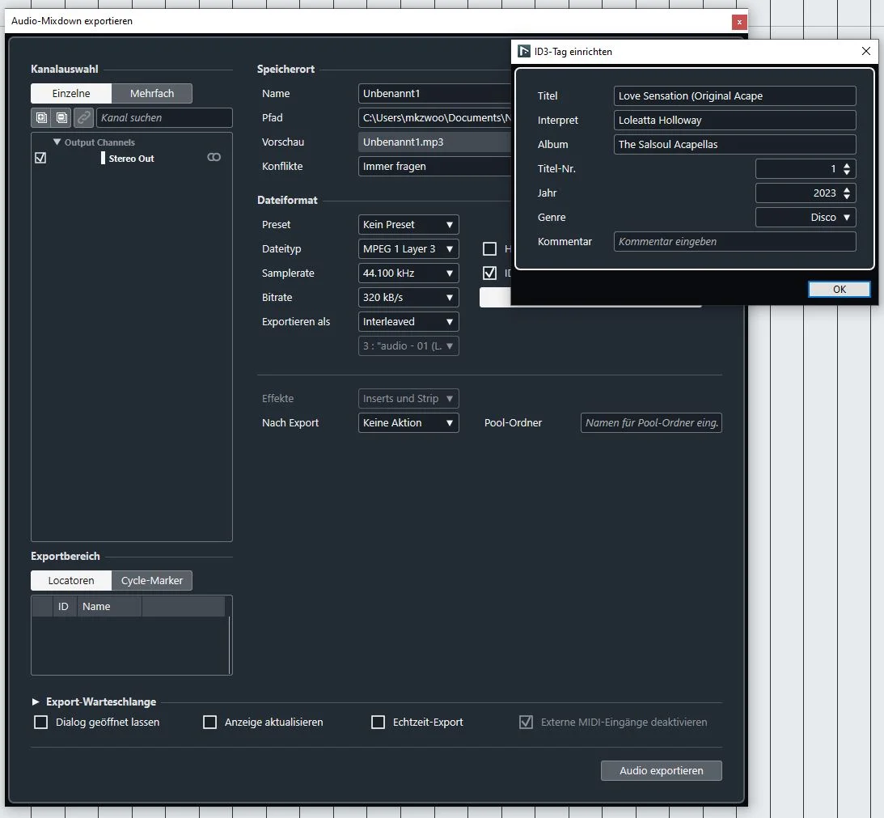Click the chain link icon beside Kanal suchen
This screenshot has width=884, height=818.
coord(83,117)
